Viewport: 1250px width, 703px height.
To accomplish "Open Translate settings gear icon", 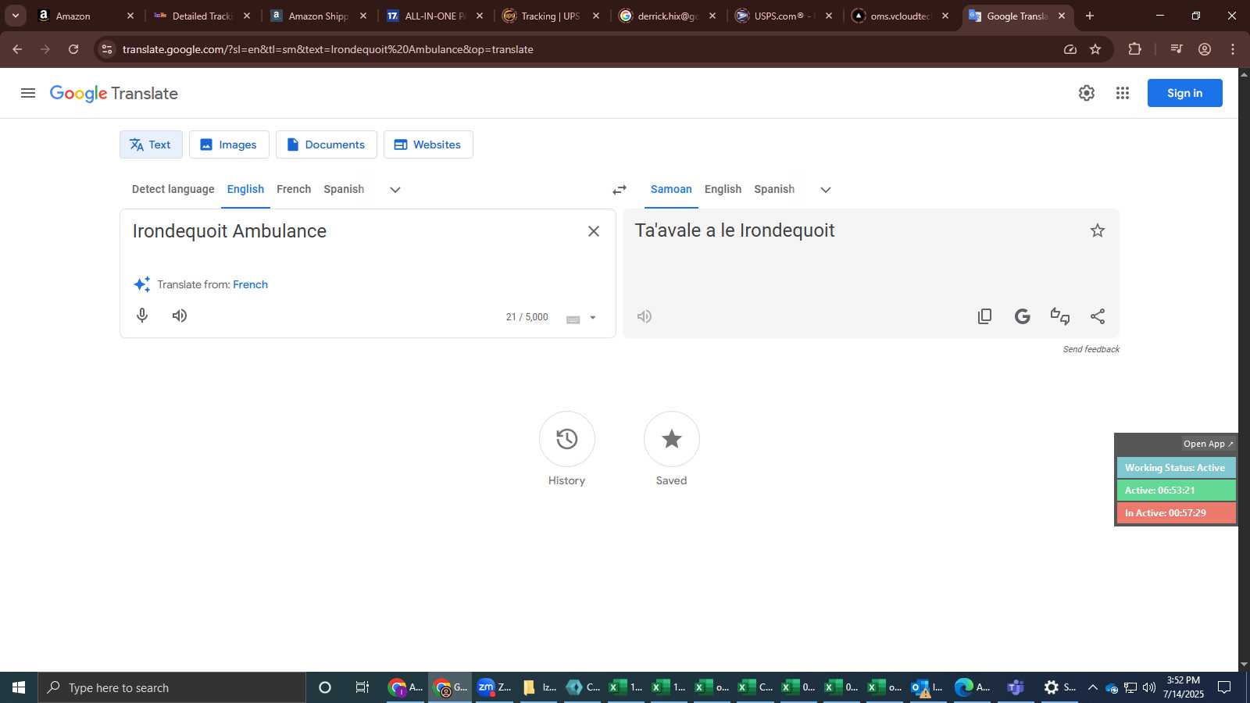I will [x=1087, y=93].
